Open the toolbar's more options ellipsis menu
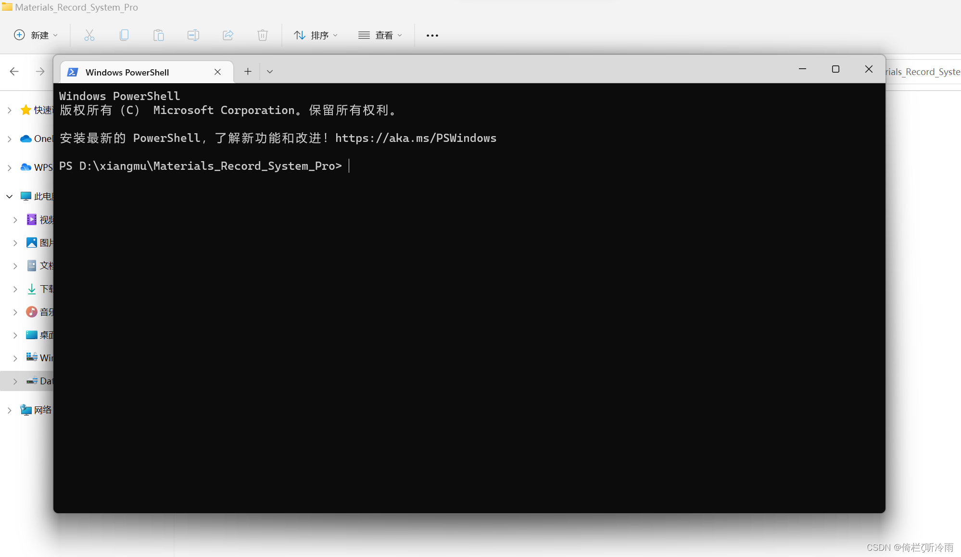 432,35
